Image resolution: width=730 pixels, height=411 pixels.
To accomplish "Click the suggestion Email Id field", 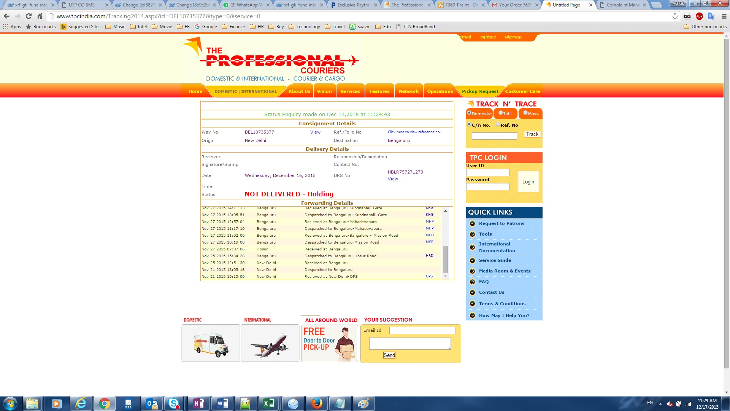I will 422,331.
